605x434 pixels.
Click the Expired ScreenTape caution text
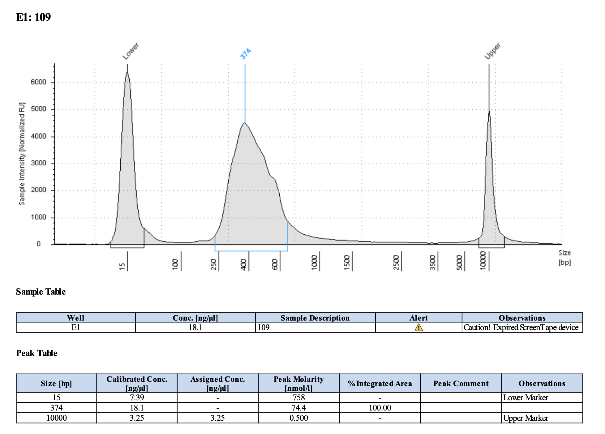pos(521,327)
